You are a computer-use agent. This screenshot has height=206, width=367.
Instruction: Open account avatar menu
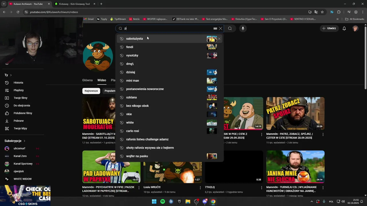click(355, 28)
